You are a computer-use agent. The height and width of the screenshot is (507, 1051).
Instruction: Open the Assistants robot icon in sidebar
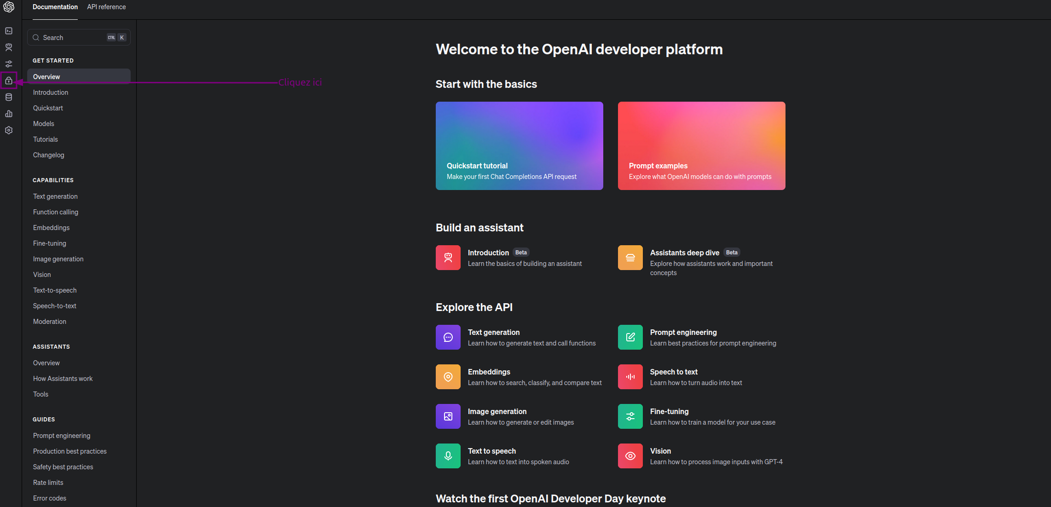click(9, 47)
